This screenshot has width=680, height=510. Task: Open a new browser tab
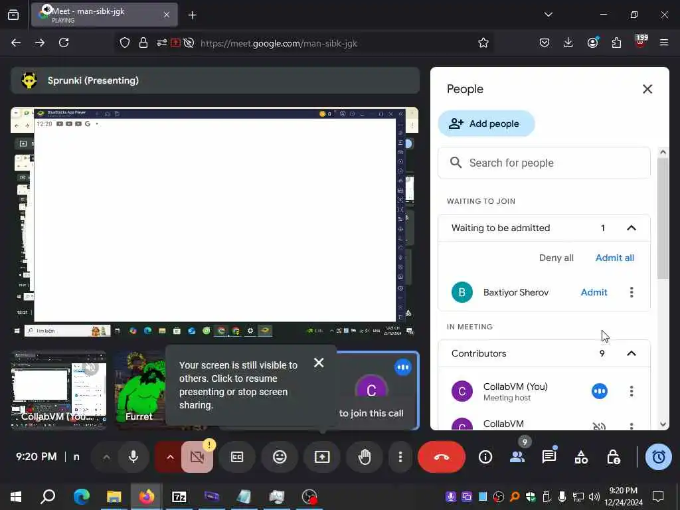click(x=192, y=15)
